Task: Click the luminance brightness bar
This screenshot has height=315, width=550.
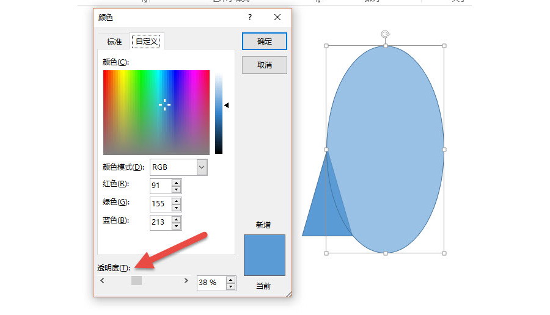Action: click(219, 112)
